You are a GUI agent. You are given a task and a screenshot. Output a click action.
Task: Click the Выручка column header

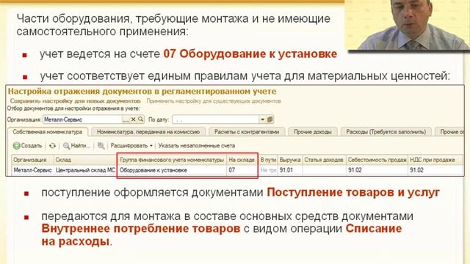(290, 160)
